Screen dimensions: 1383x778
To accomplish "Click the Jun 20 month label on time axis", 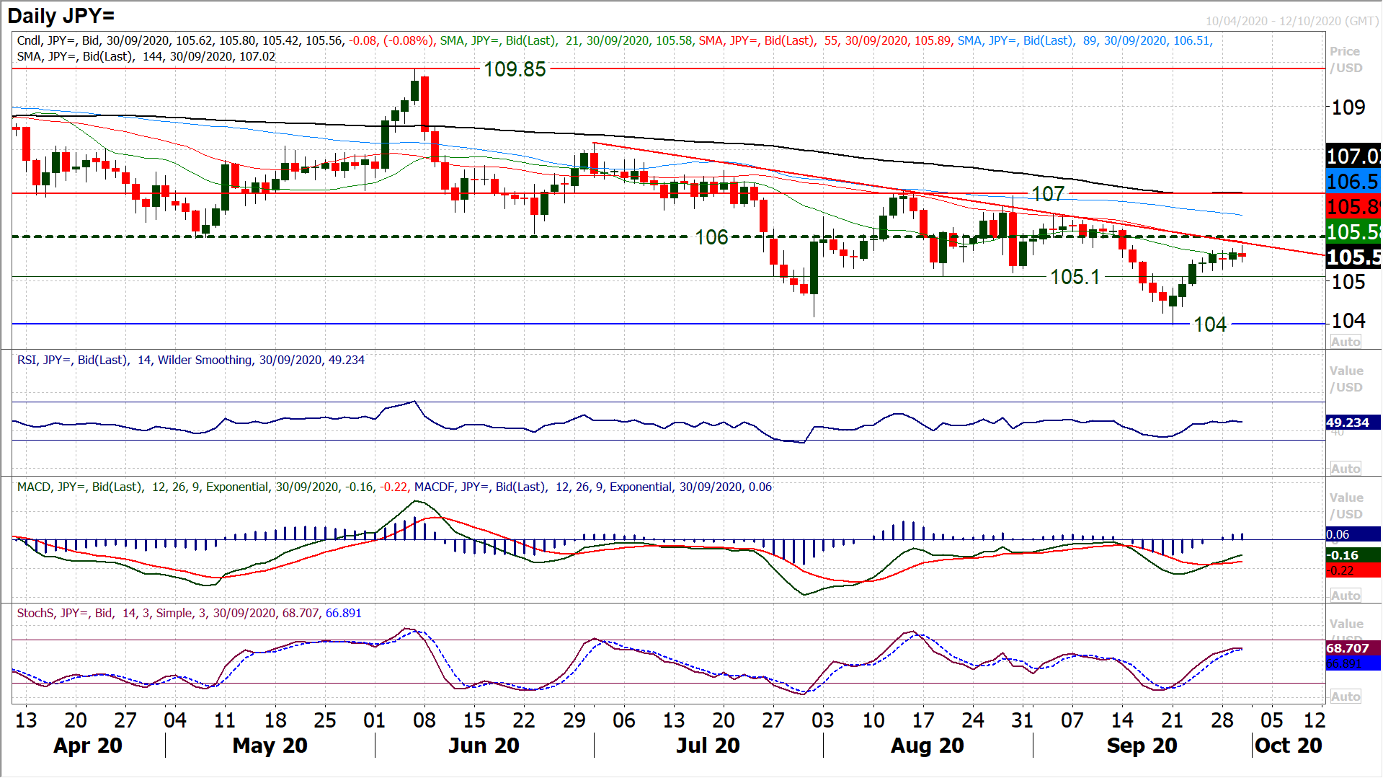I will click(x=484, y=746).
